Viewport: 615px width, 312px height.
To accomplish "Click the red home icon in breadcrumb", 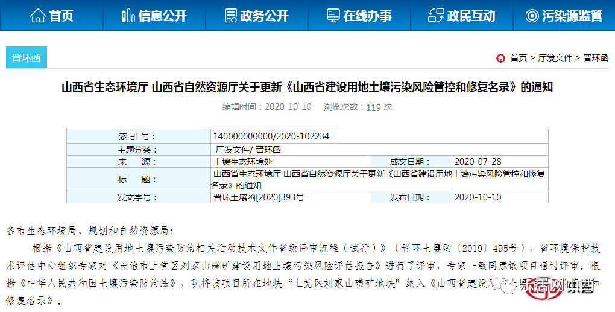I will pos(500,58).
